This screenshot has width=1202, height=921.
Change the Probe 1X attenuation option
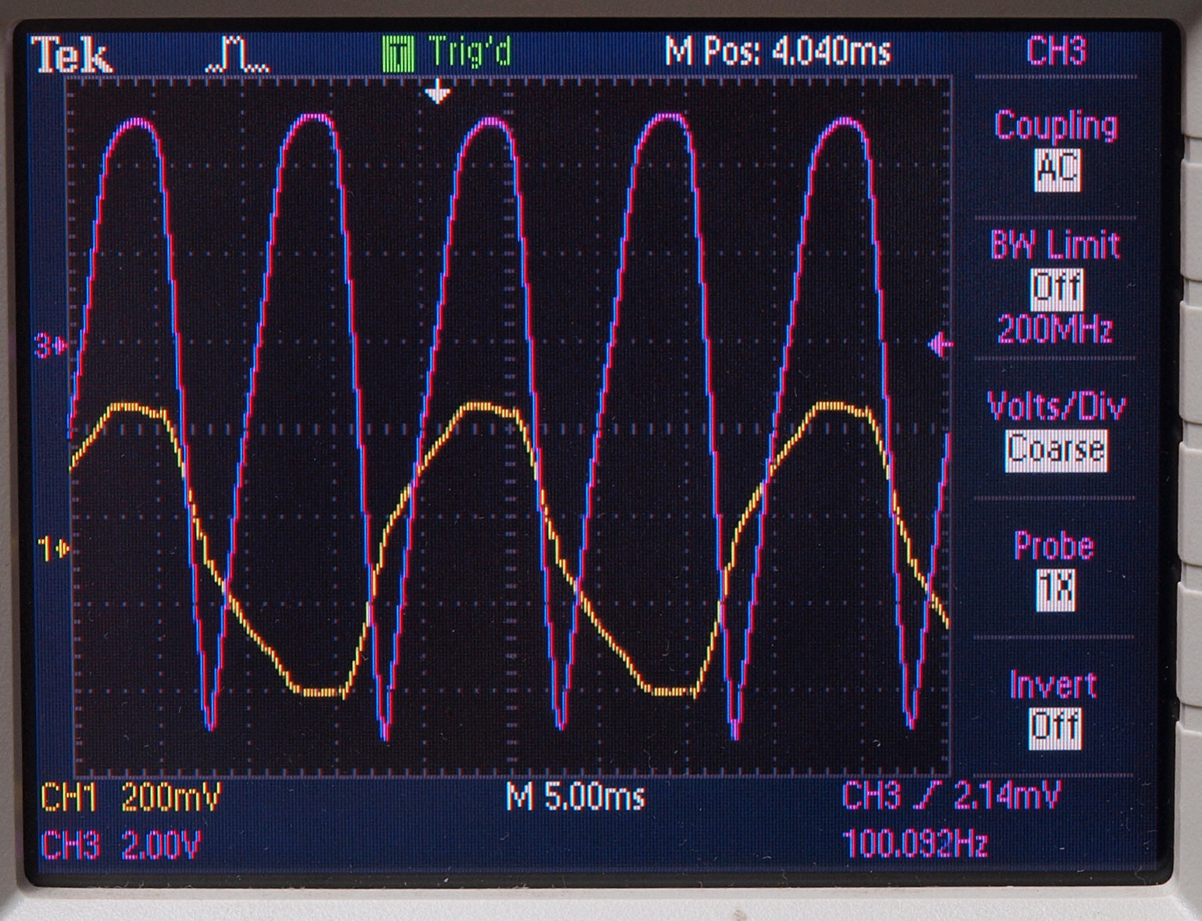click(1055, 590)
